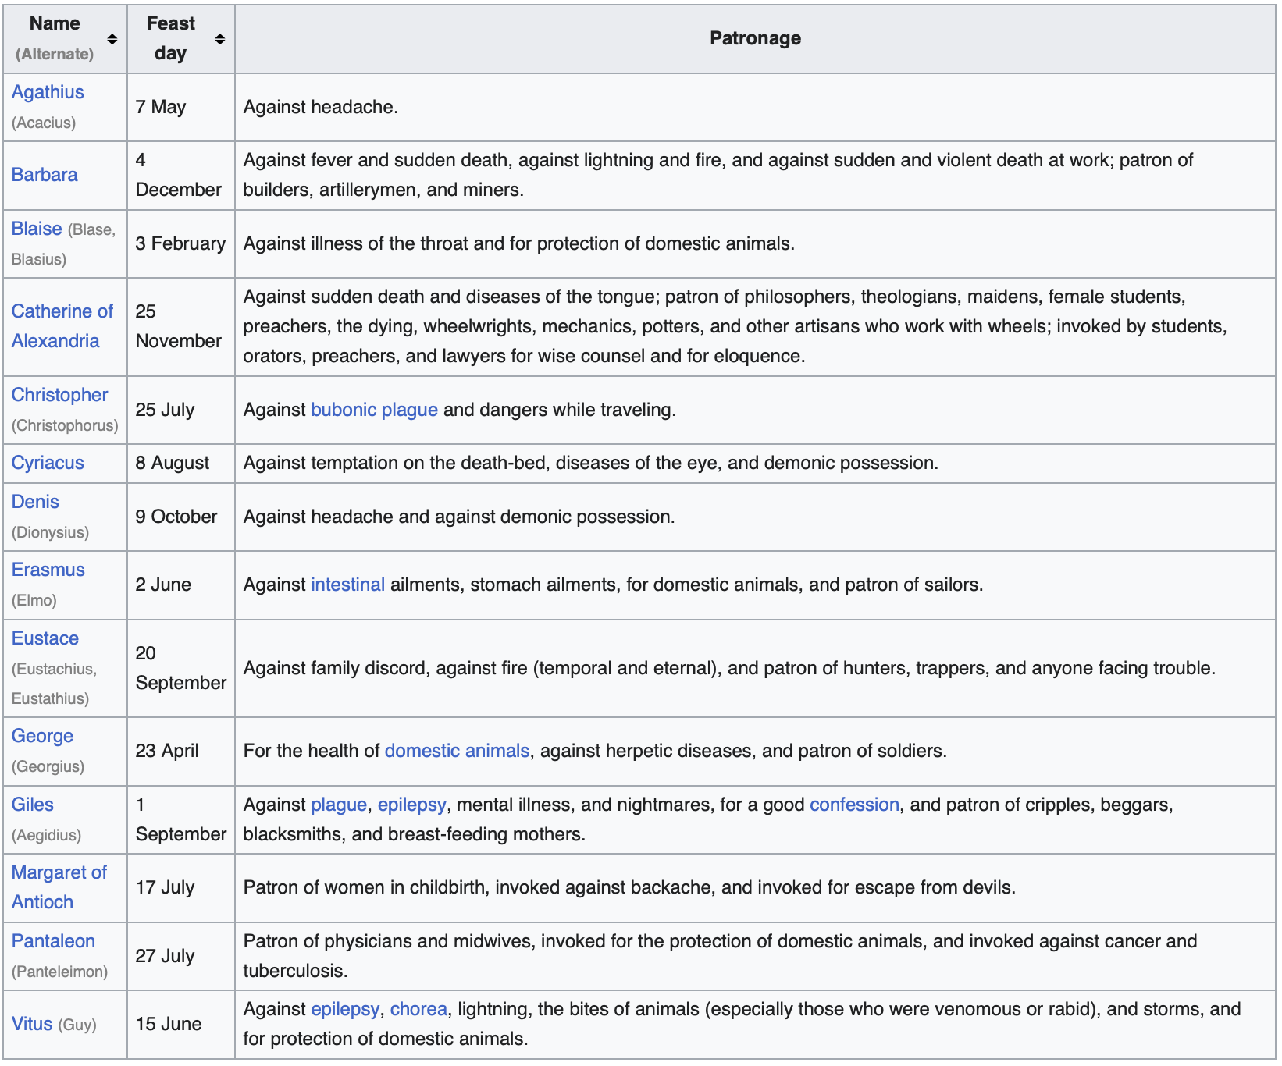Screen dimensions: 1282x1066
Task: Click the George name link
Action: click(42, 736)
